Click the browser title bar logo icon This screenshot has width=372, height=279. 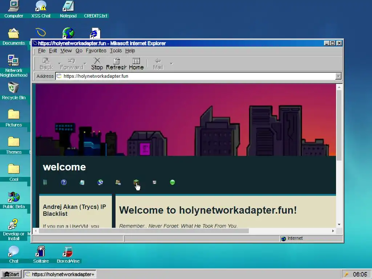pyautogui.click(x=35, y=43)
